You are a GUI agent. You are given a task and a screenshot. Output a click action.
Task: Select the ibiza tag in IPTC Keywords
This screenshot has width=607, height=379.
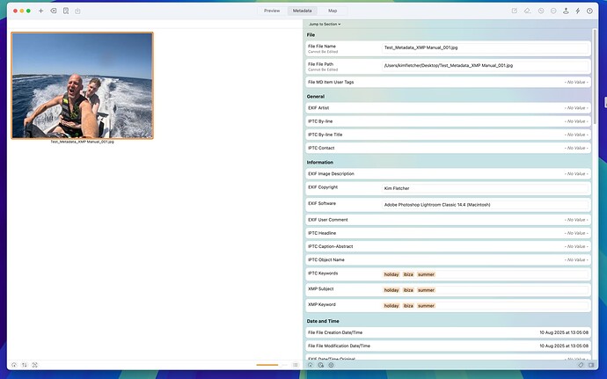[x=408, y=274]
